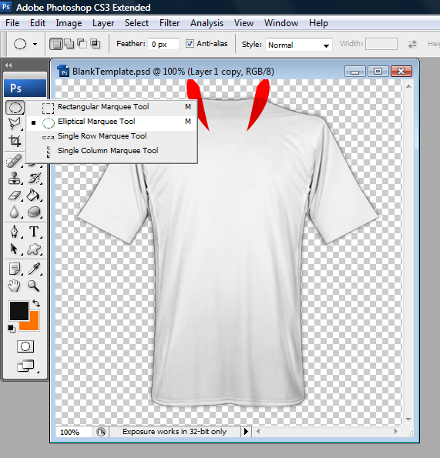
Task: Select the Sponge tool
Action: (x=34, y=212)
